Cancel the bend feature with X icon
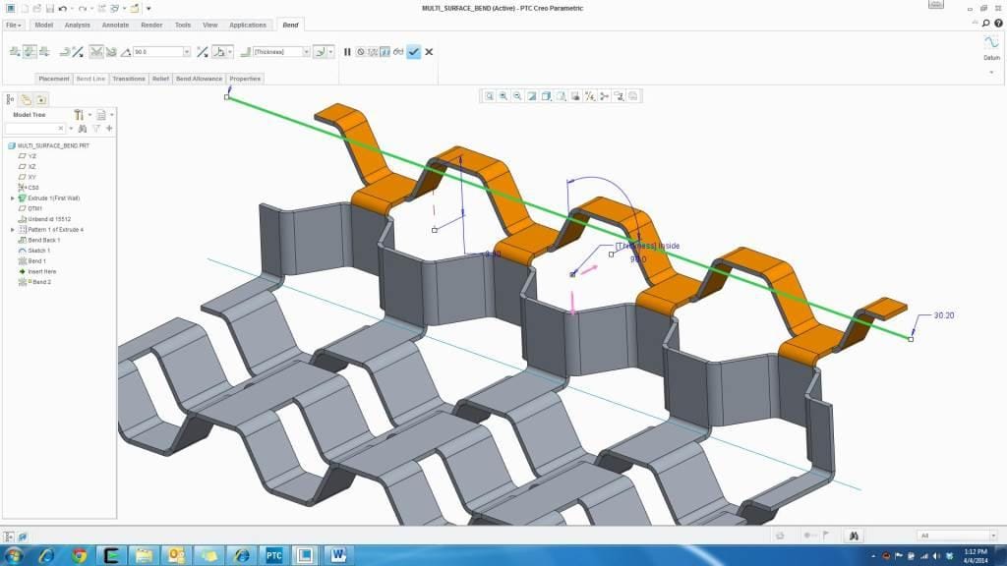Image resolution: width=1007 pixels, height=566 pixels. [429, 52]
